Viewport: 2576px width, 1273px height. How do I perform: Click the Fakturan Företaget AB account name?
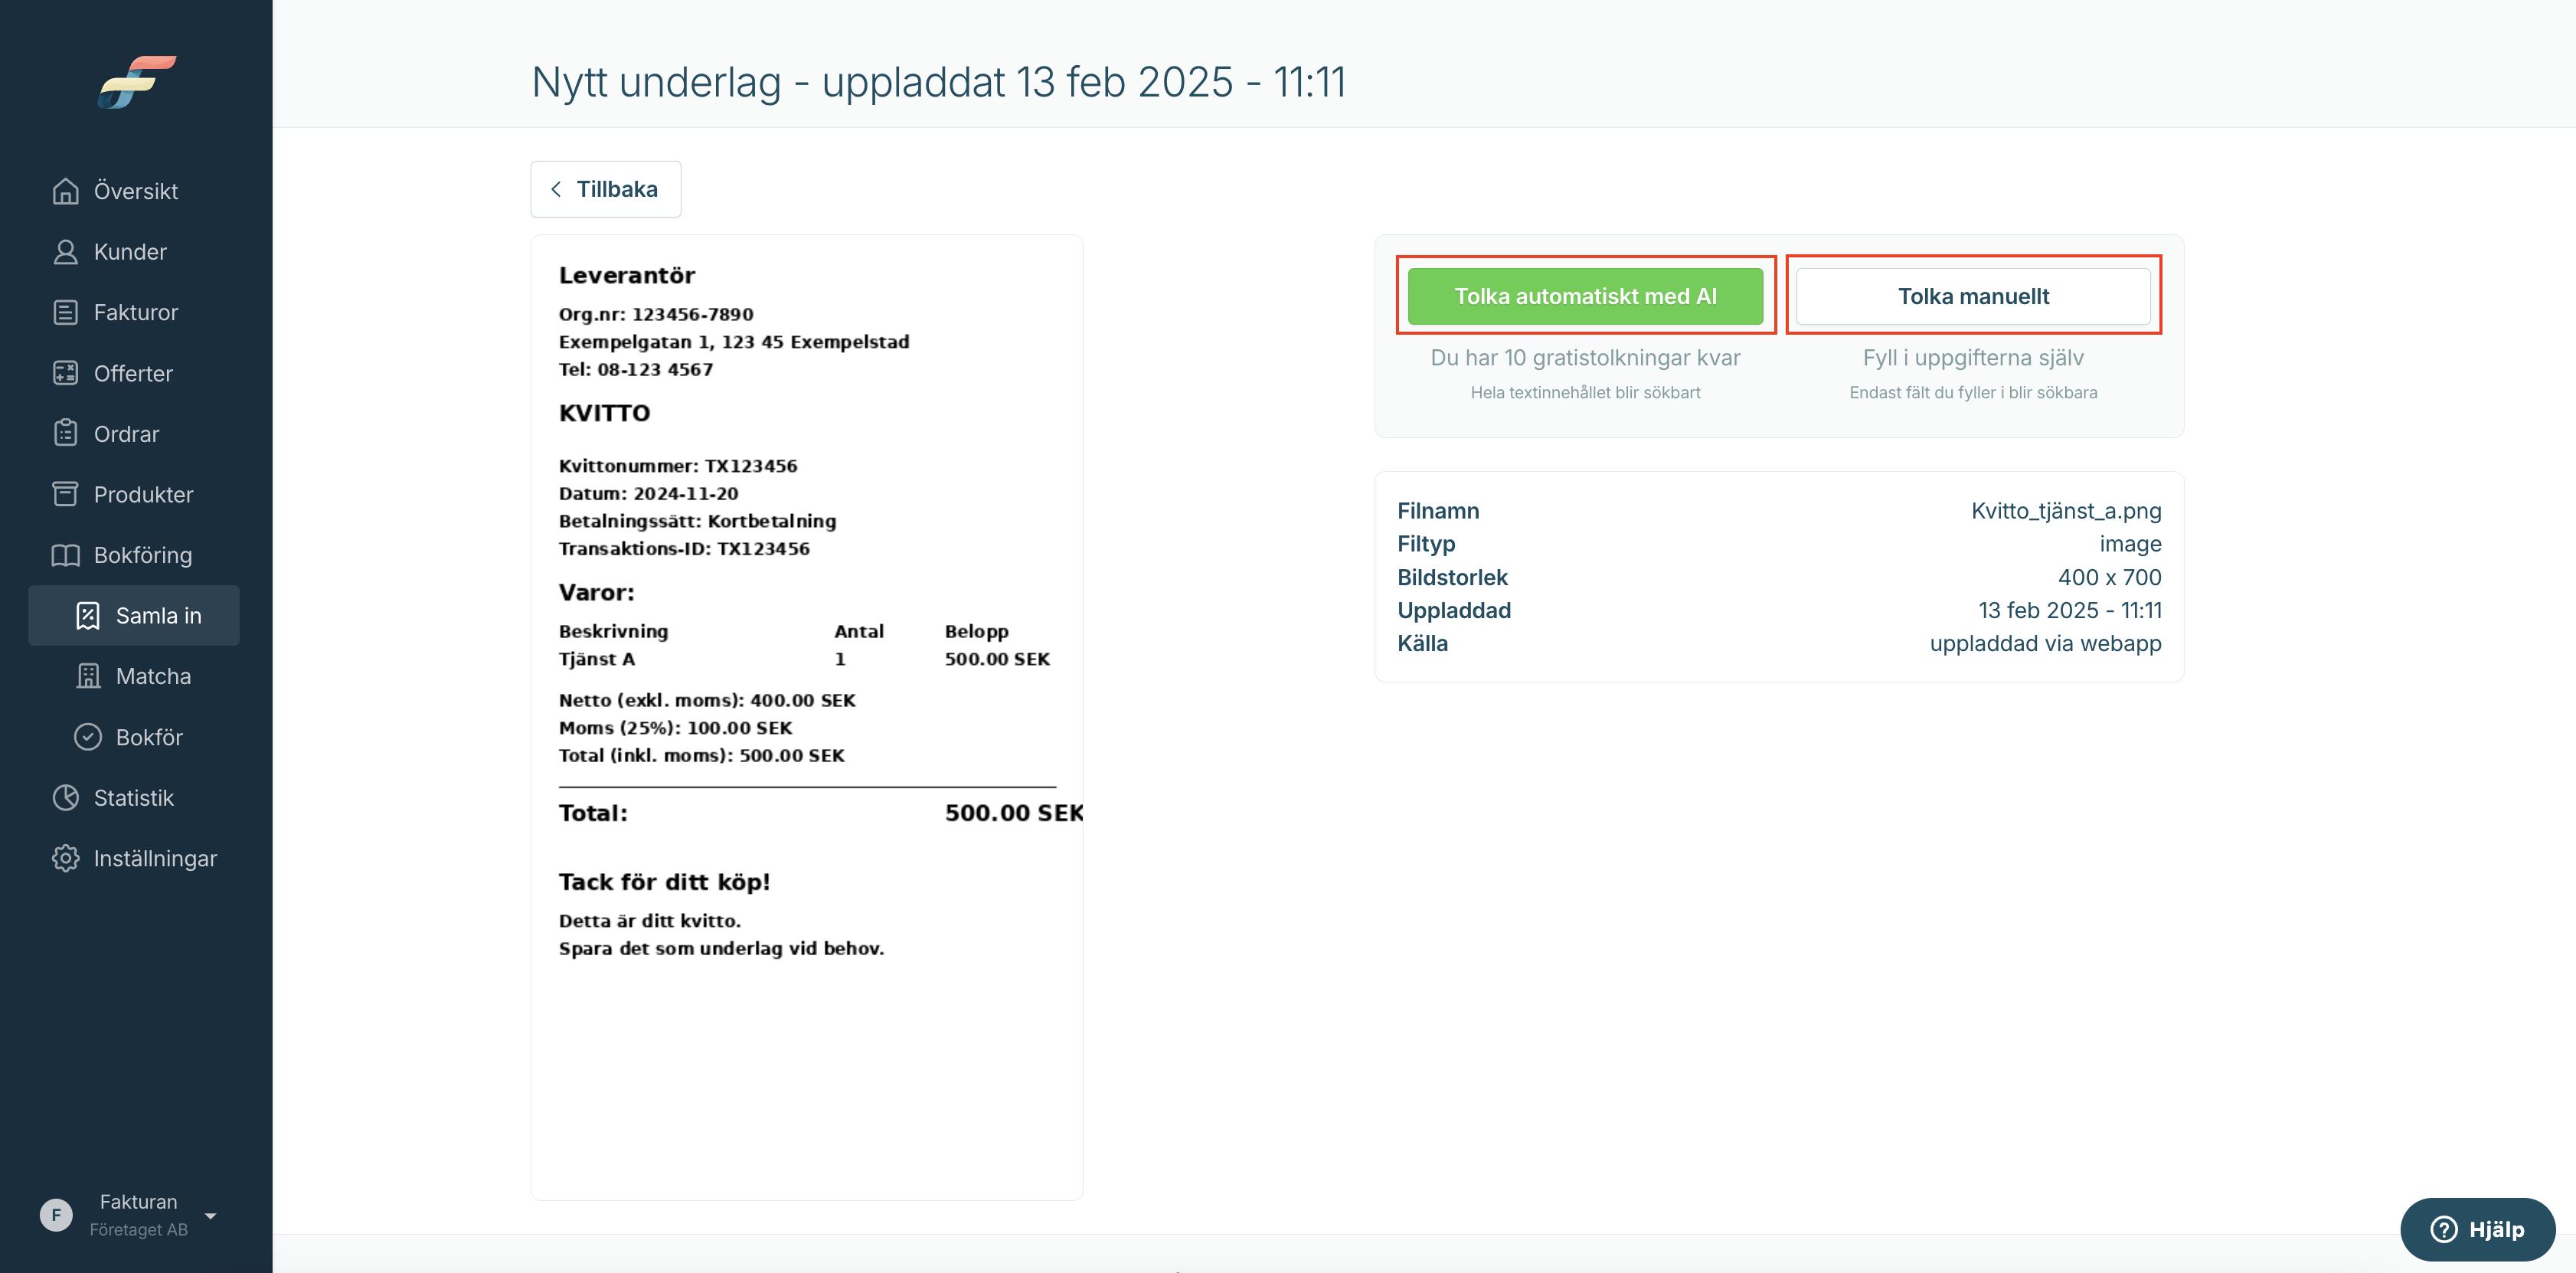pyautogui.click(x=138, y=1215)
